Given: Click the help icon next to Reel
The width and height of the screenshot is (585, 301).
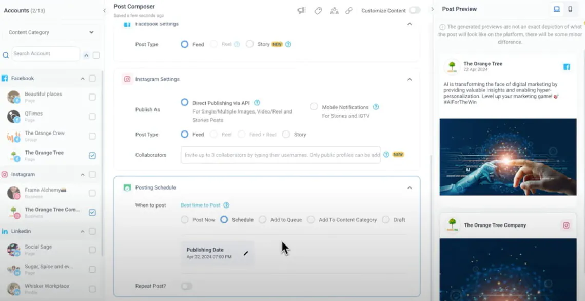Looking at the screenshot, I should [x=237, y=44].
